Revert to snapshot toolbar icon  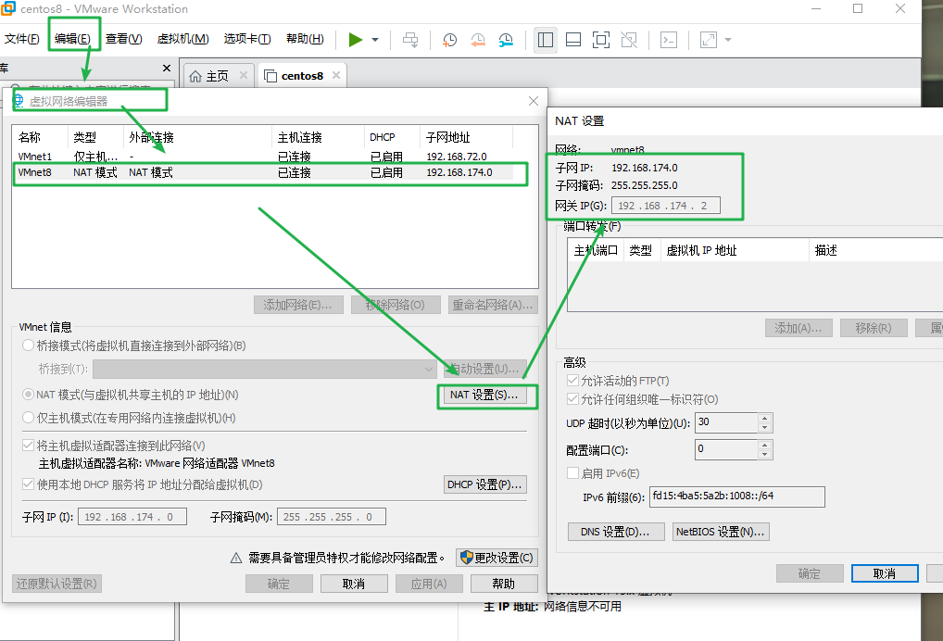click(x=477, y=40)
